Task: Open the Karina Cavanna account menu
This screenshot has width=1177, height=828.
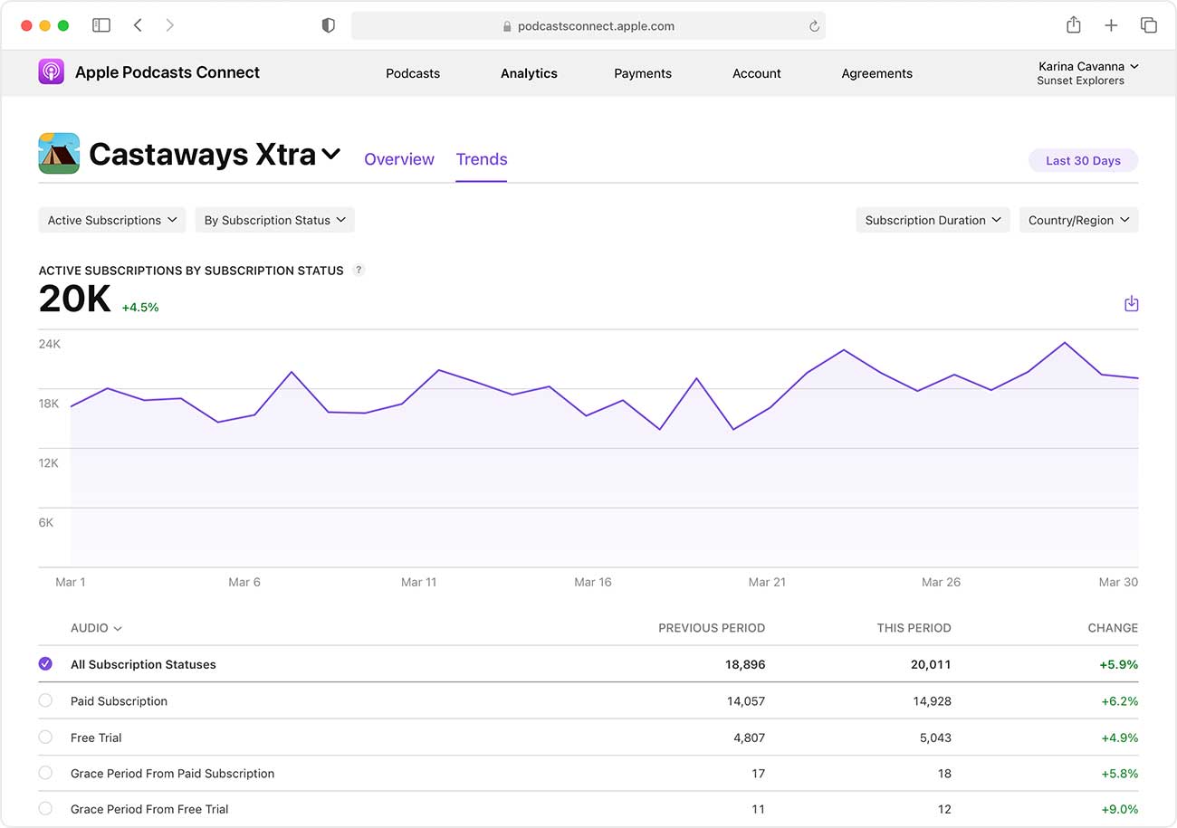Action: point(1087,72)
